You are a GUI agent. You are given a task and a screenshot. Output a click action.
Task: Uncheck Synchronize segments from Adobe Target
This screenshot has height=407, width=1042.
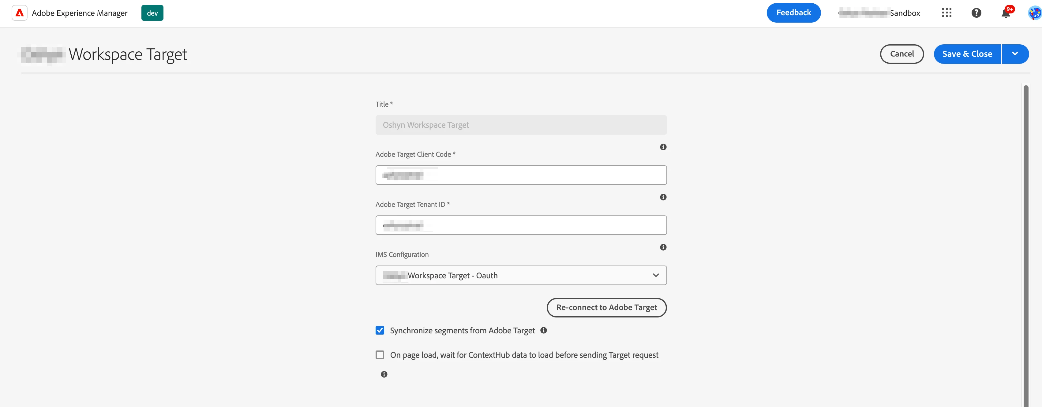[380, 330]
